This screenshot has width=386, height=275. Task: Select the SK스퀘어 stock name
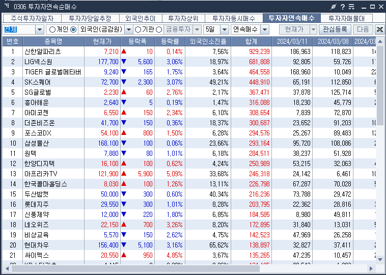[x=37, y=82]
